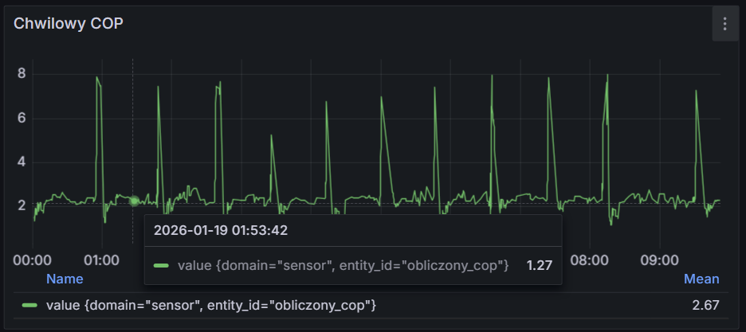Sort the legend by the Name column
This screenshot has width=746, height=332.
pyautogui.click(x=65, y=279)
